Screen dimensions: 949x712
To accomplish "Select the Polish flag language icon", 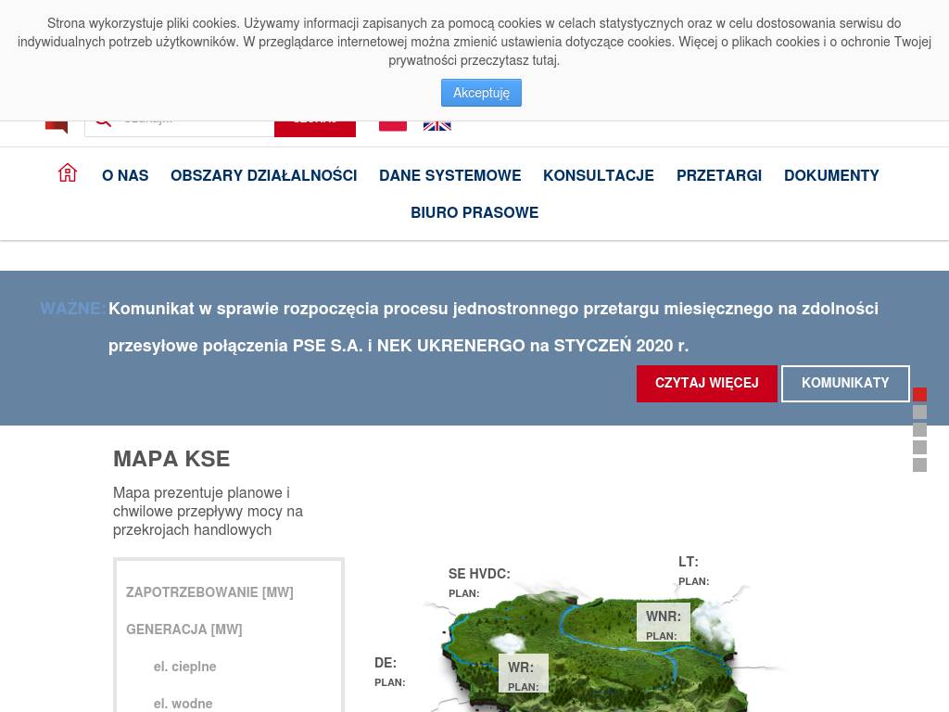I will (393, 125).
